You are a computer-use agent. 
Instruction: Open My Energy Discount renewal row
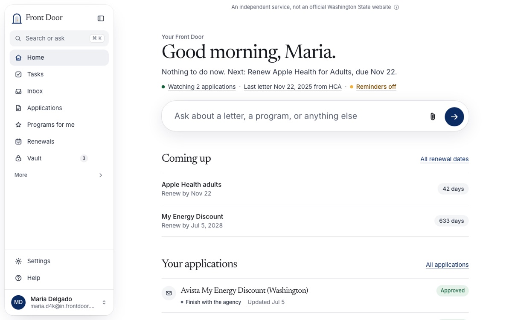pyautogui.click(x=315, y=221)
